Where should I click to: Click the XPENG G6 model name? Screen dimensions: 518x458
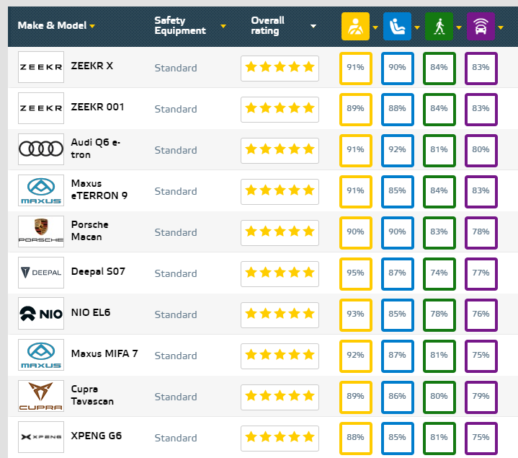pos(97,436)
